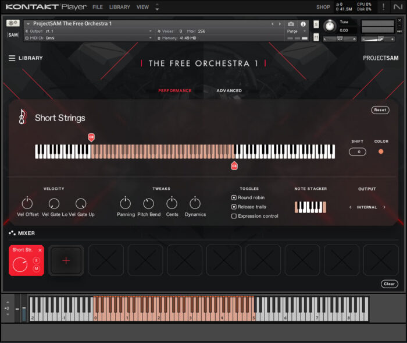
Task: Click the Tune value 0.00 field
Action: [344, 30]
